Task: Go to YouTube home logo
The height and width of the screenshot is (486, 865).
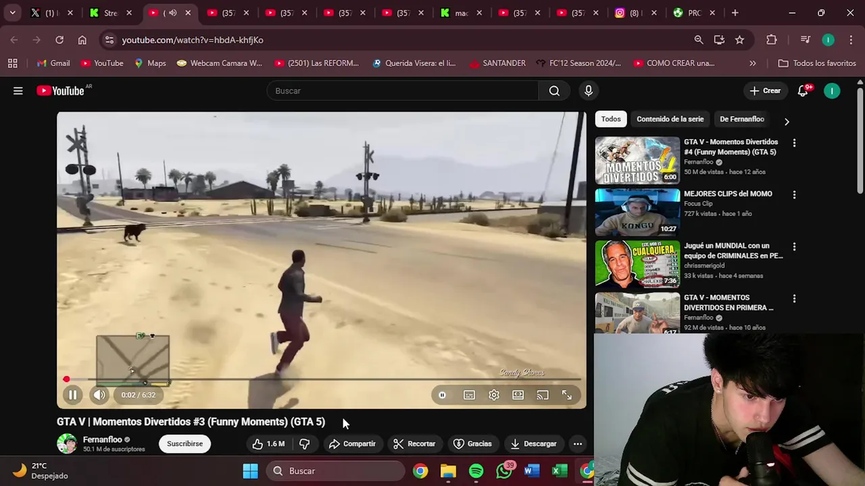Action: click(x=61, y=90)
